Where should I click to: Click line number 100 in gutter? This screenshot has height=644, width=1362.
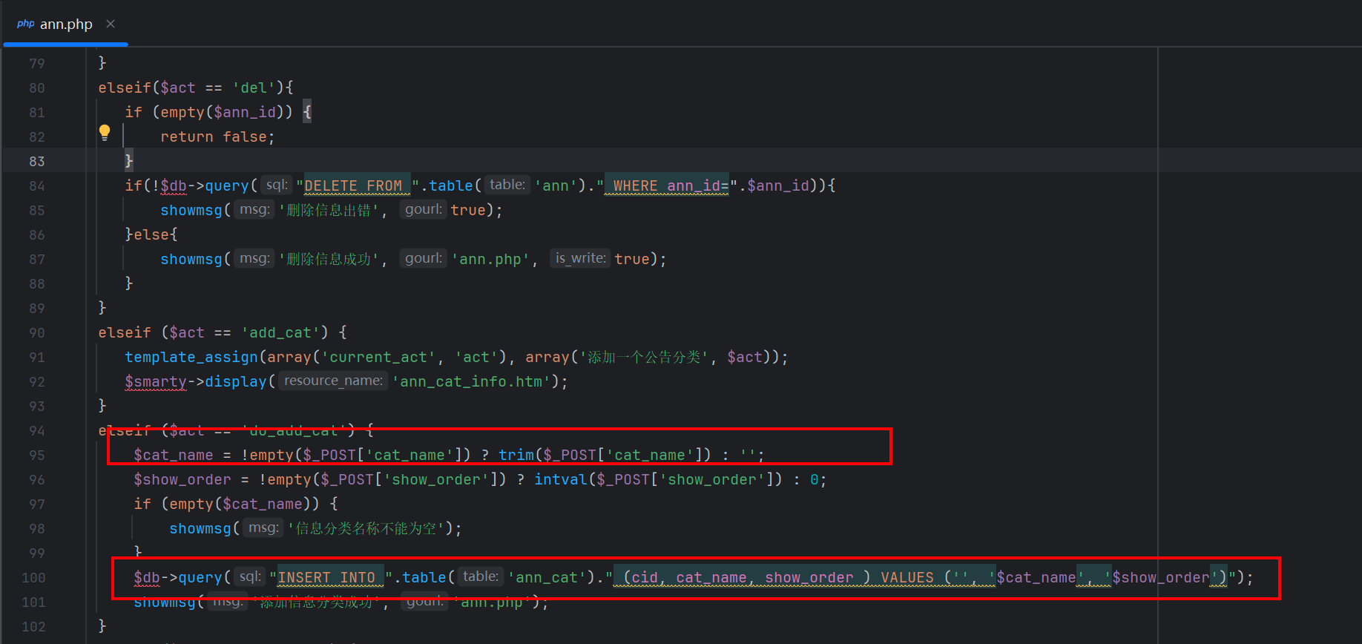(x=33, y=577)
